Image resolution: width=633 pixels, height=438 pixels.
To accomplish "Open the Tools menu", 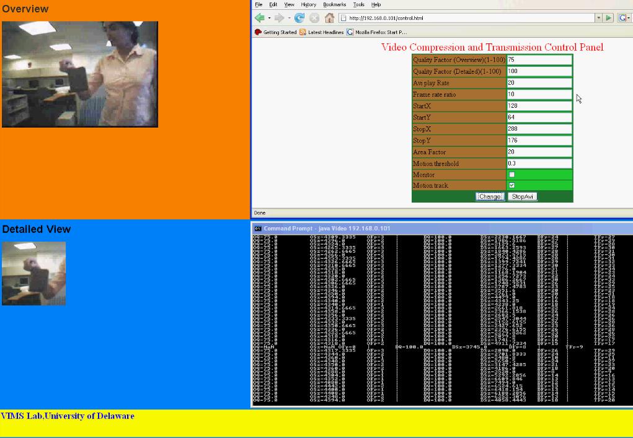I will pyautogui.click(x=358, y=4).
